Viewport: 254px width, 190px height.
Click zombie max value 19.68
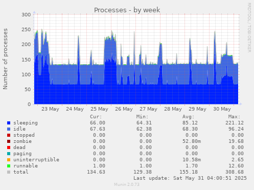tap(236, 141)
